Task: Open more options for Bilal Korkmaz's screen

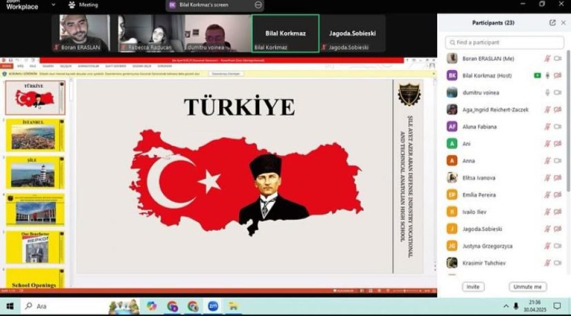Action: (258, 4)
